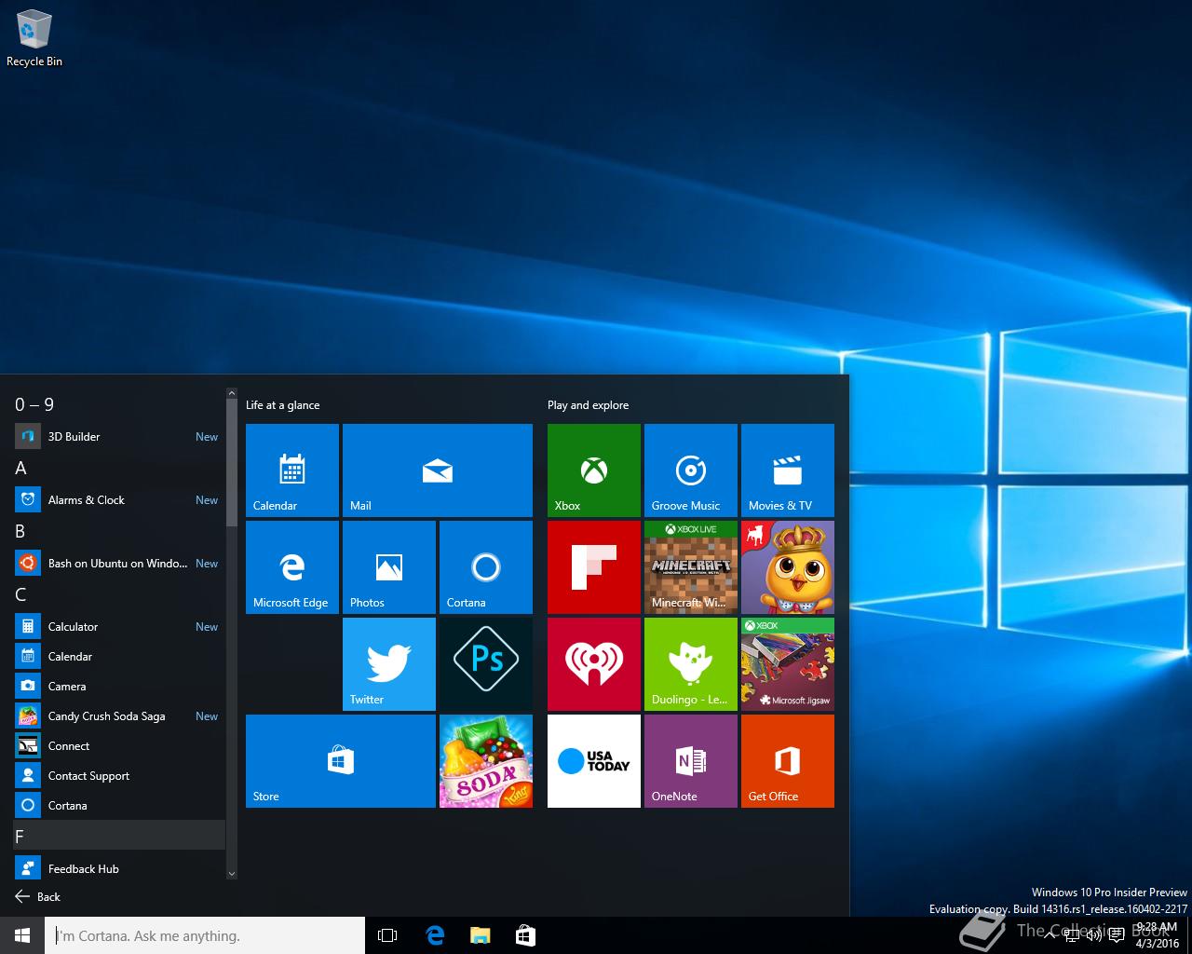
Task: Open the Store tile
Action: (x=341, y=761)
